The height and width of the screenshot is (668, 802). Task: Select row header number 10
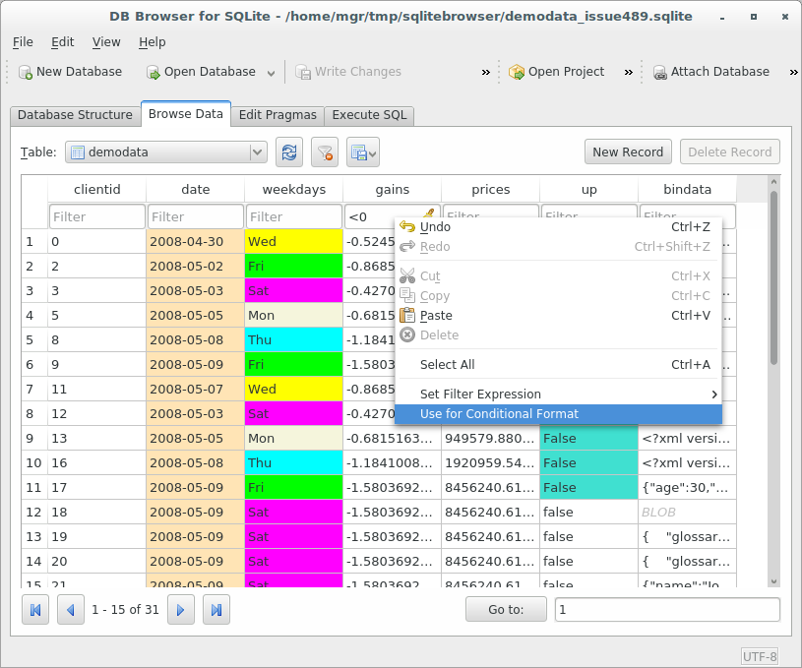[34, 463]
